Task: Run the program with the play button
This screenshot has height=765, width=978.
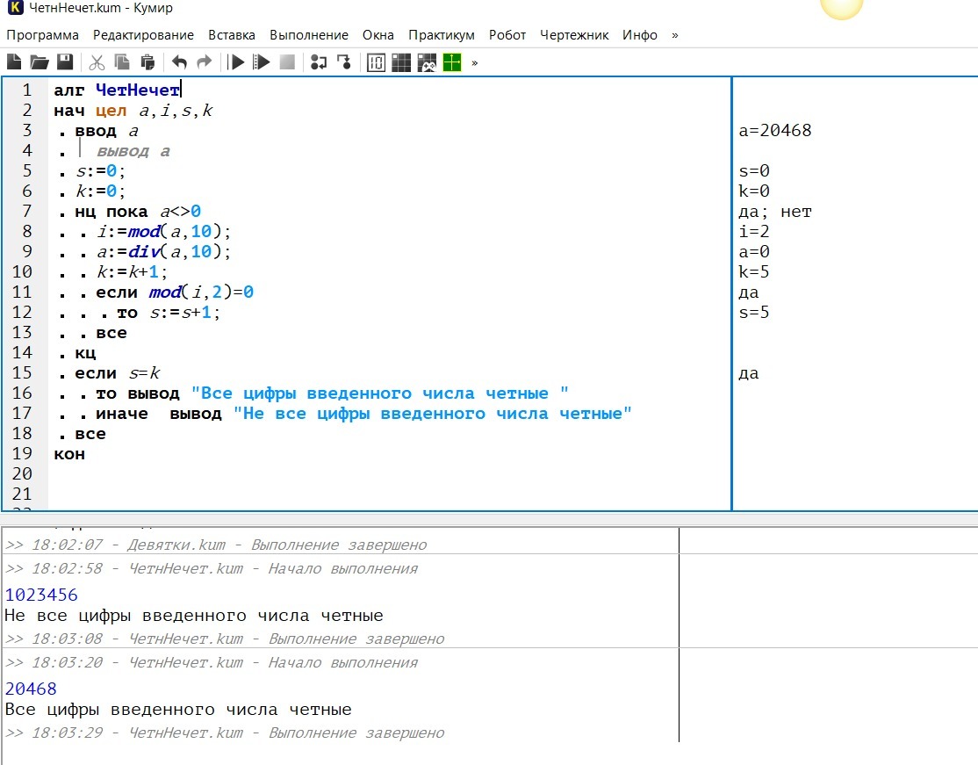Action: pyautogui.click(x=236, y=62)
